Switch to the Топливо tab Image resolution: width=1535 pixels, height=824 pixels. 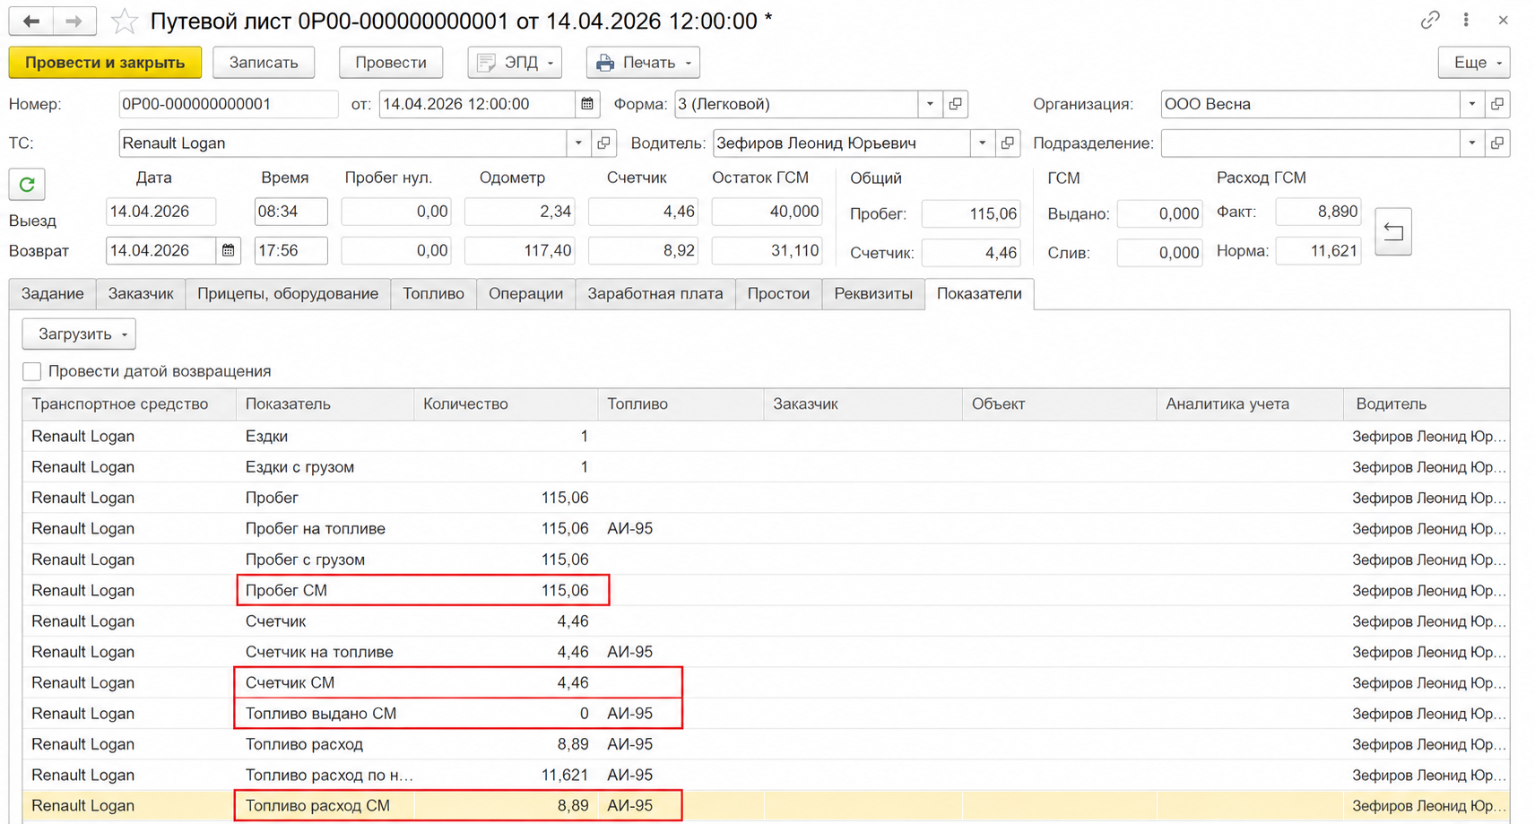(x=434, y=294)
